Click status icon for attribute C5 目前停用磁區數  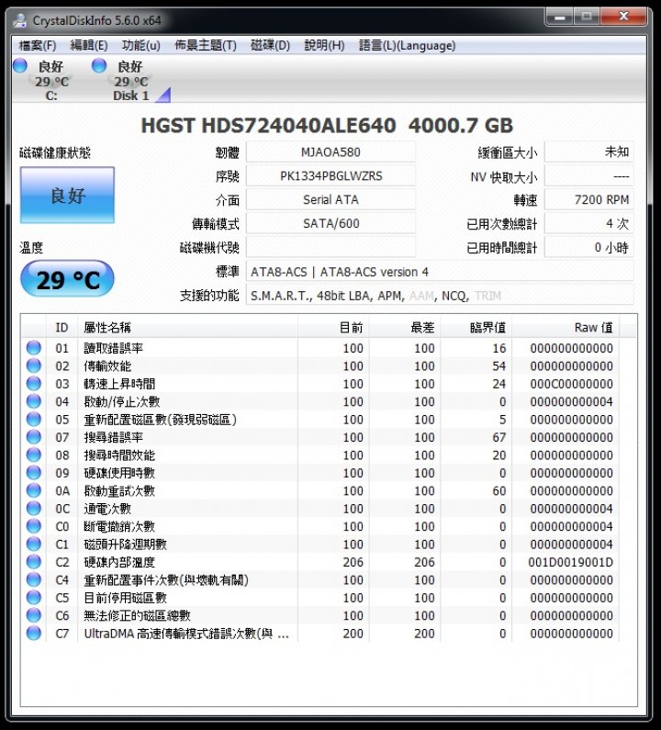point(34,598)
